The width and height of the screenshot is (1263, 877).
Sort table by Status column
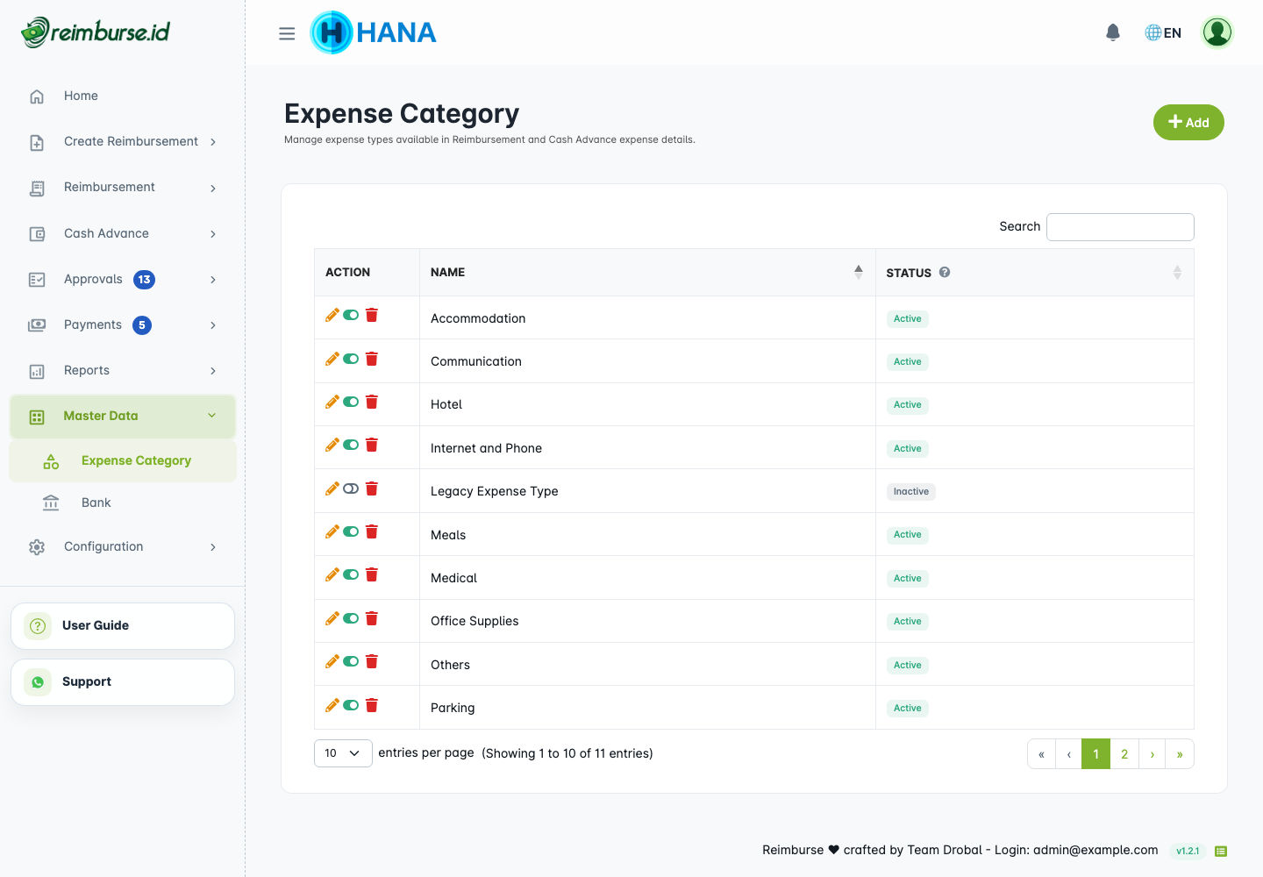(1035, 273)
